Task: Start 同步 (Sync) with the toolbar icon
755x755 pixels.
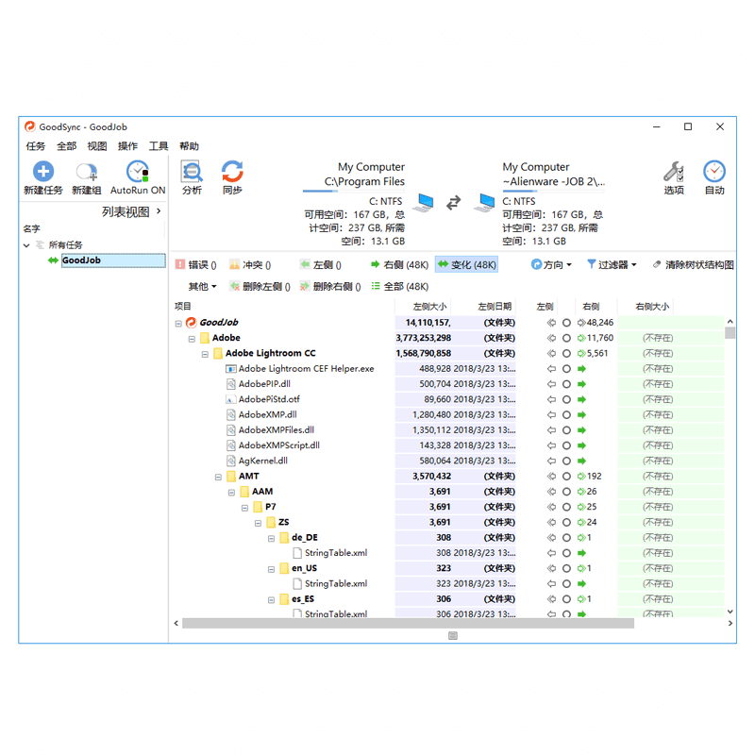Action: pyautogui.click(x=232, y=172)
